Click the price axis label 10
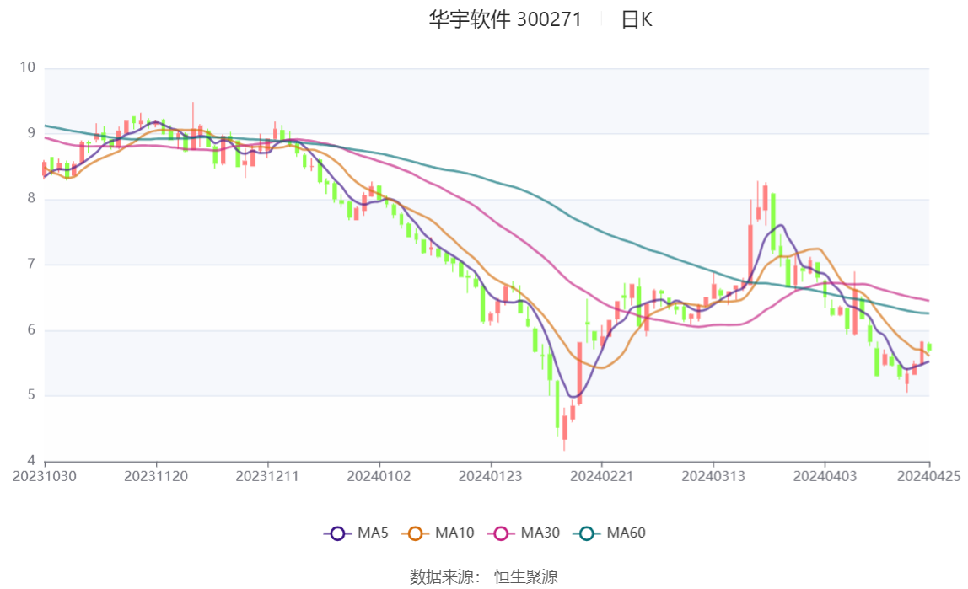The width and height of the screenshot is (968, 589). click(x=27, y=68)
